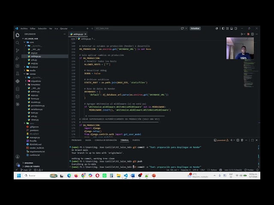Screen dimensions: 274x205
Task: Open the Accounts icon in activity bar
Action: [18, 157]
